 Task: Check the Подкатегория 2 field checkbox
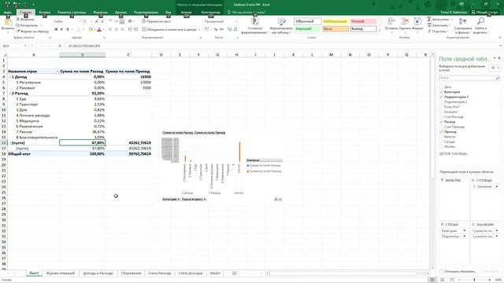[441, 101]
